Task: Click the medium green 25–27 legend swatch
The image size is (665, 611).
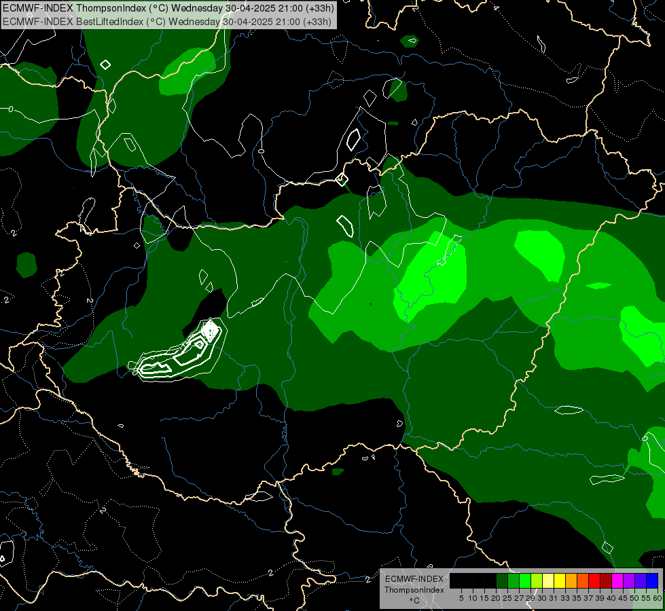Action: pos(514,580)
